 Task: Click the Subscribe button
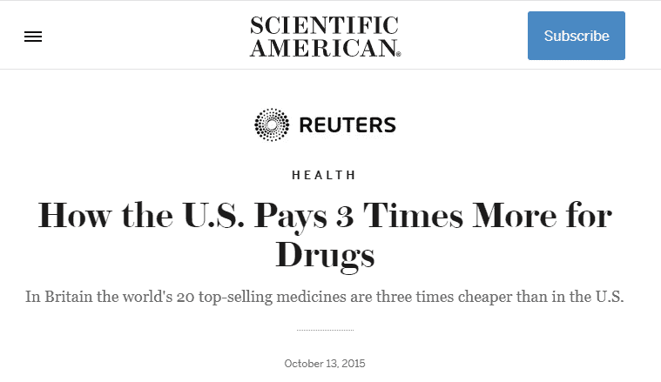point(577,36)
